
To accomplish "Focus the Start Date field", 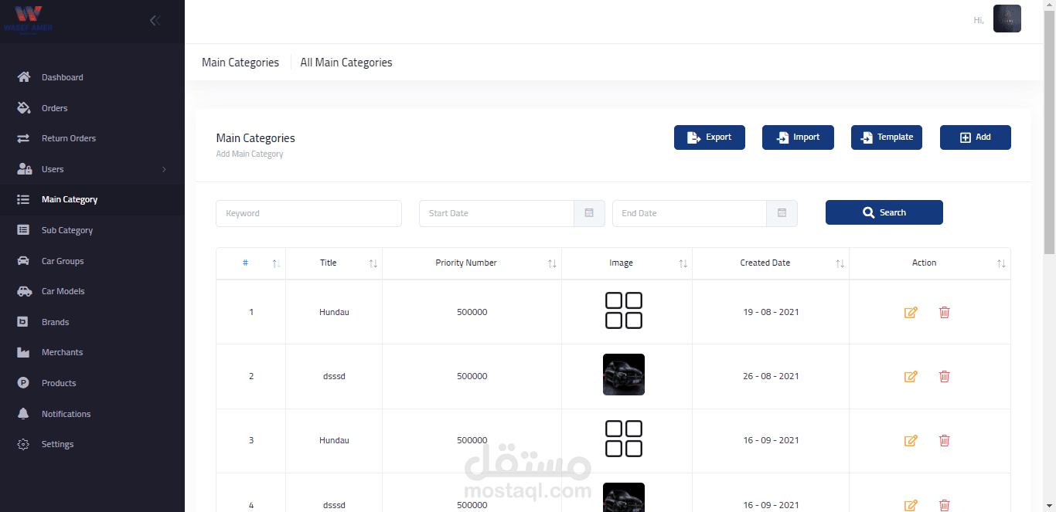I will click(496, 213).
